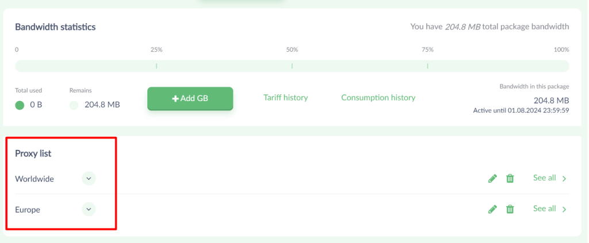Expand the Worldwide proxy list
The height and width of the screenshot is (243, 589).
click(x=89, y=179)
